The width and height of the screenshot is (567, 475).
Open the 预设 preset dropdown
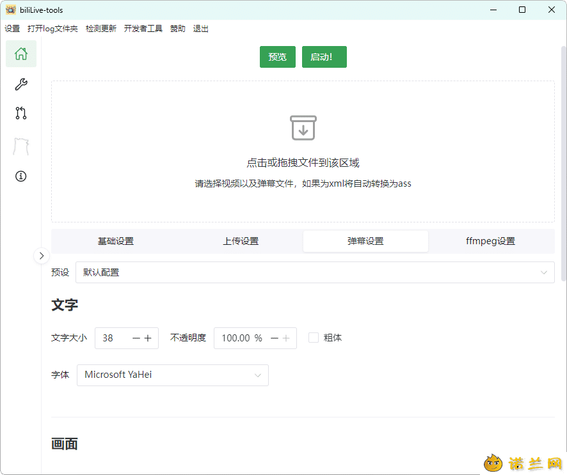click(x=315, y=272)
